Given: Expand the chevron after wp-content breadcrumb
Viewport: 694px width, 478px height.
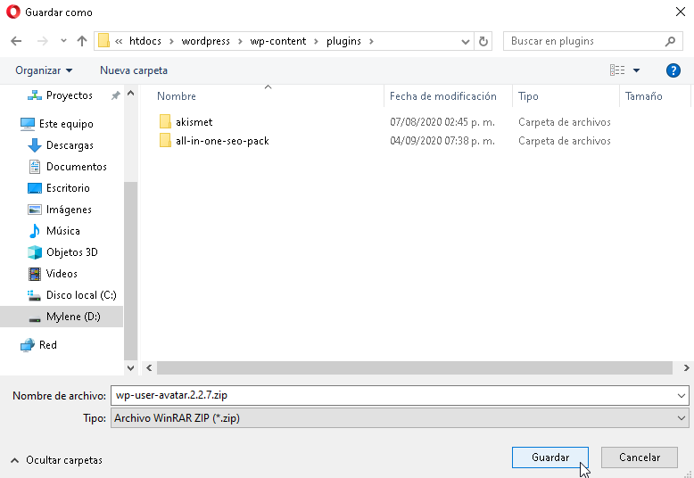Looking at the screenshot, I should 316,42.
